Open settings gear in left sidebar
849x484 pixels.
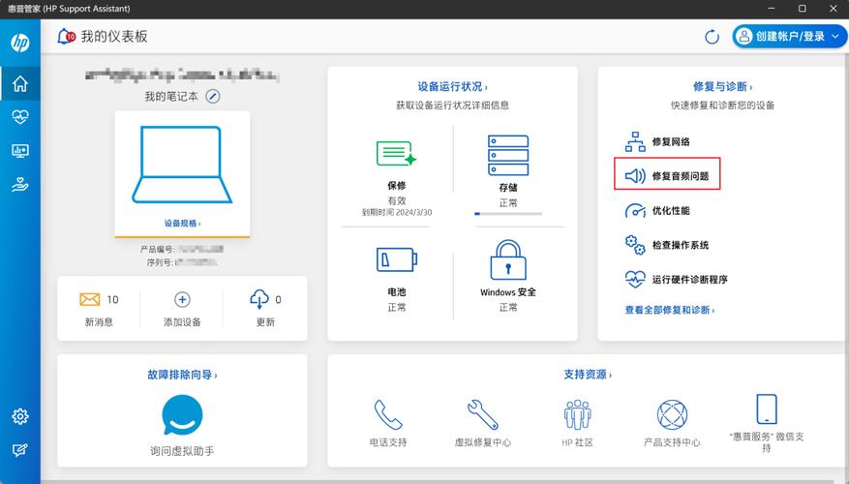click(20, 416)
